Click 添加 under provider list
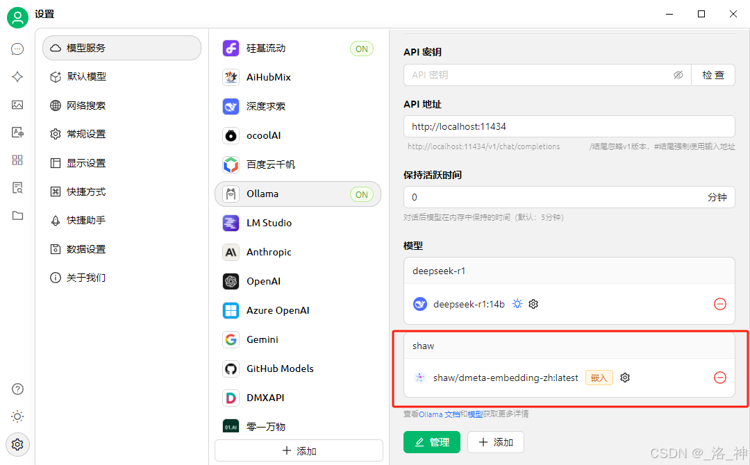 pyautogui.click(x=299, y=450)
